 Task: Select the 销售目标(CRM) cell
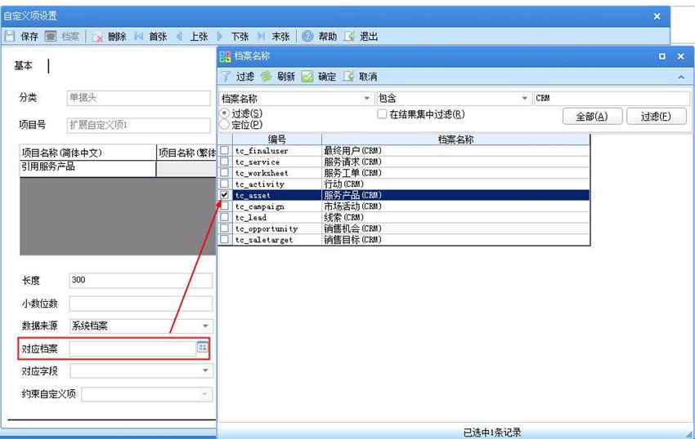[456, 239]
